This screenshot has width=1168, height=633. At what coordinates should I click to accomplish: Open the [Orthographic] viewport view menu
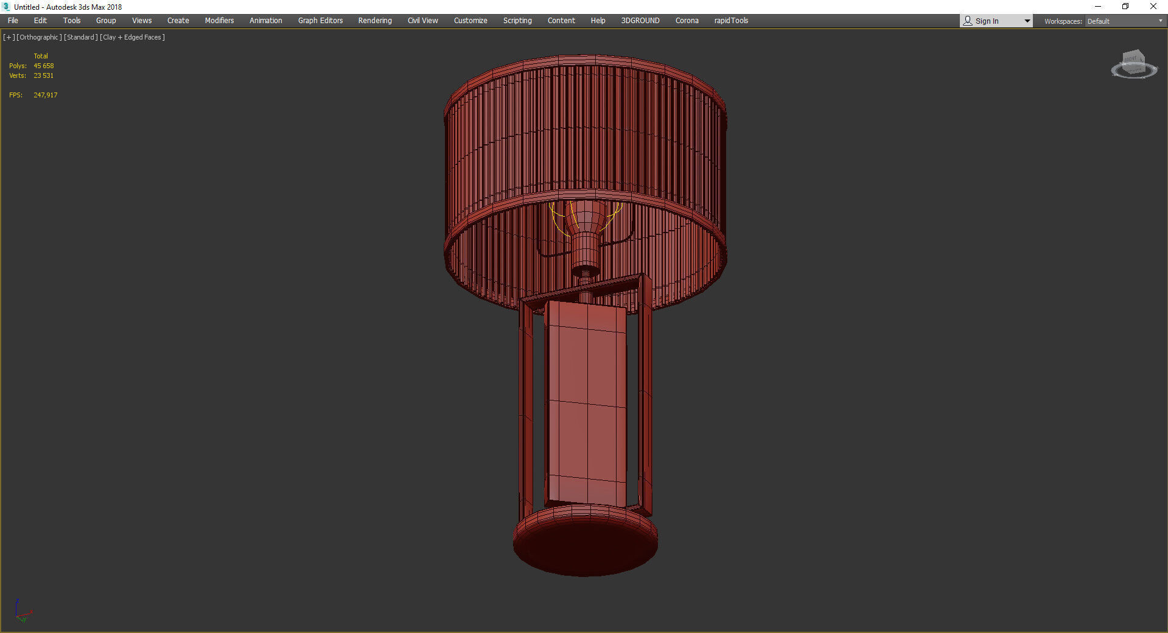[39, 37]
